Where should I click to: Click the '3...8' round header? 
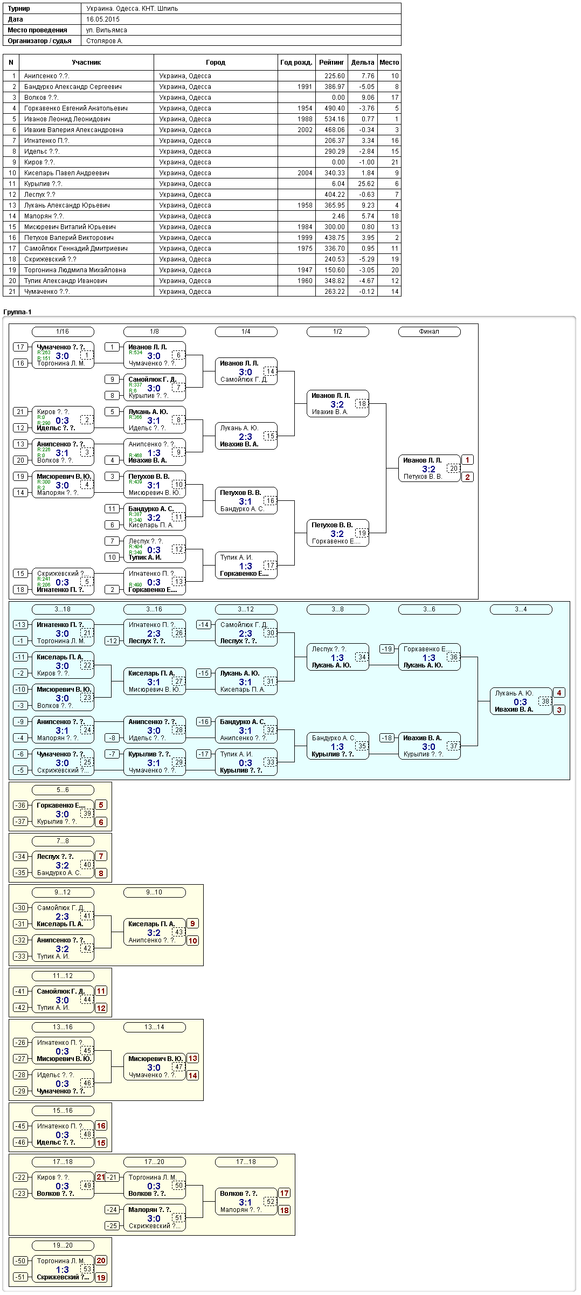[338, 609]
